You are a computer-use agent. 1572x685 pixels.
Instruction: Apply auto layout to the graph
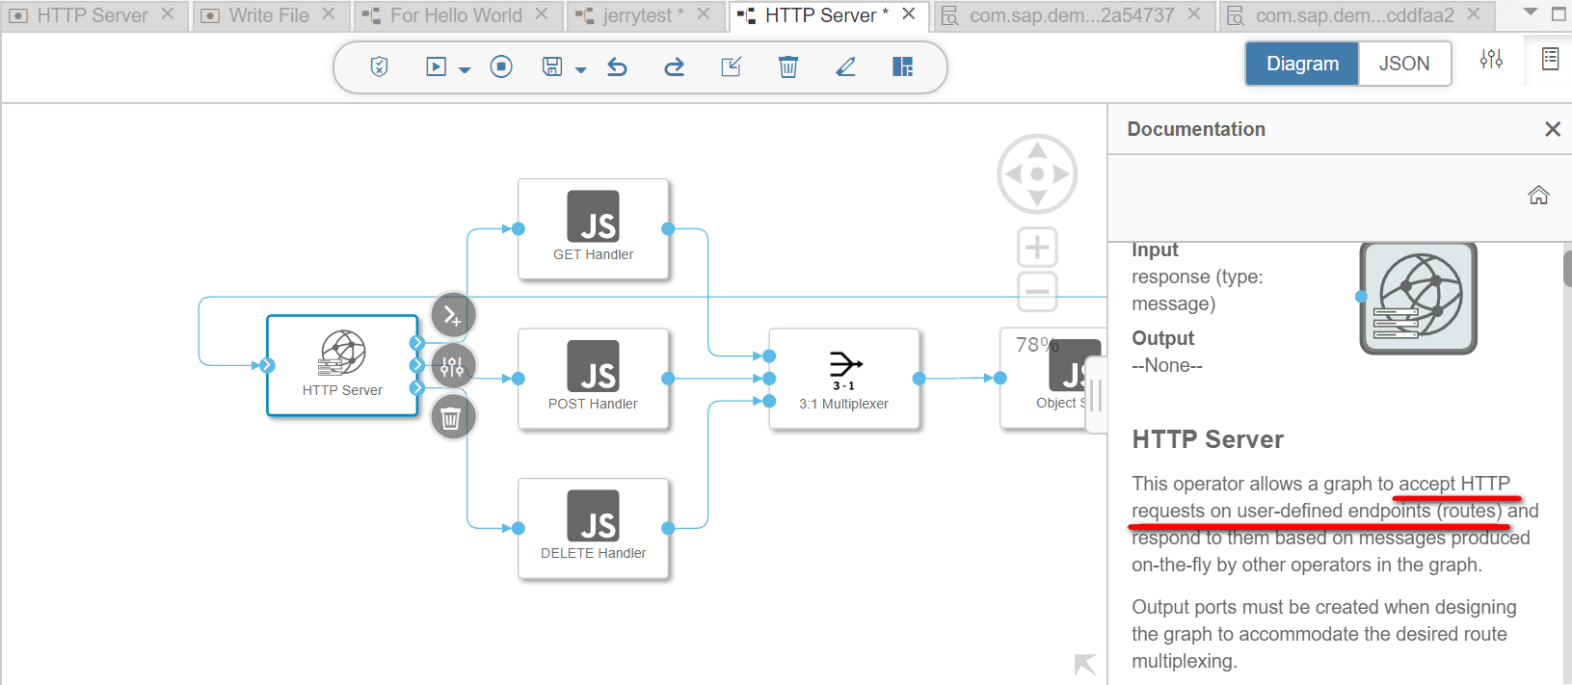pos(903,66)
